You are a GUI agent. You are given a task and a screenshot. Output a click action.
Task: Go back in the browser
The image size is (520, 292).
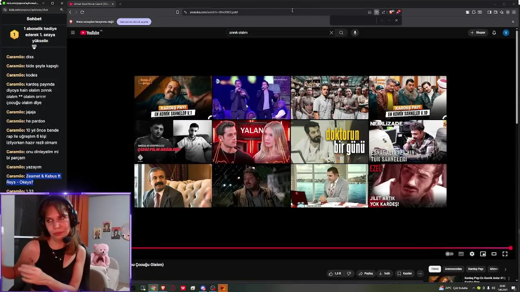[70, 12]
